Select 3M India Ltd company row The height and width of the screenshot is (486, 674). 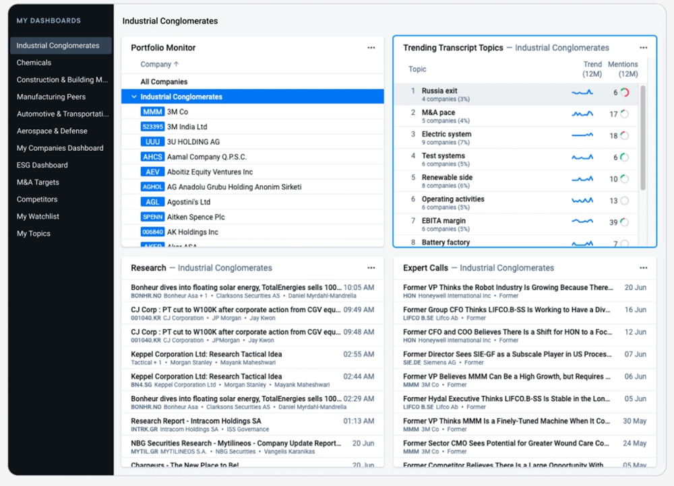187,127
